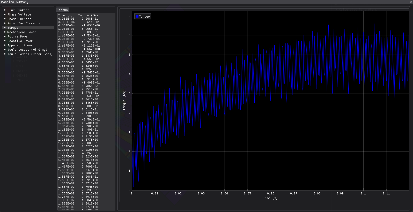The image size is (413, 212).
Task: Click time cell 1.500E-02
Action: [x=66, y=170]
